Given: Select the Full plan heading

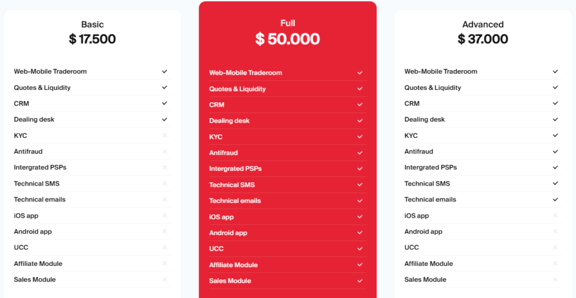Looking at the screenshot, I should pos(287,23).
